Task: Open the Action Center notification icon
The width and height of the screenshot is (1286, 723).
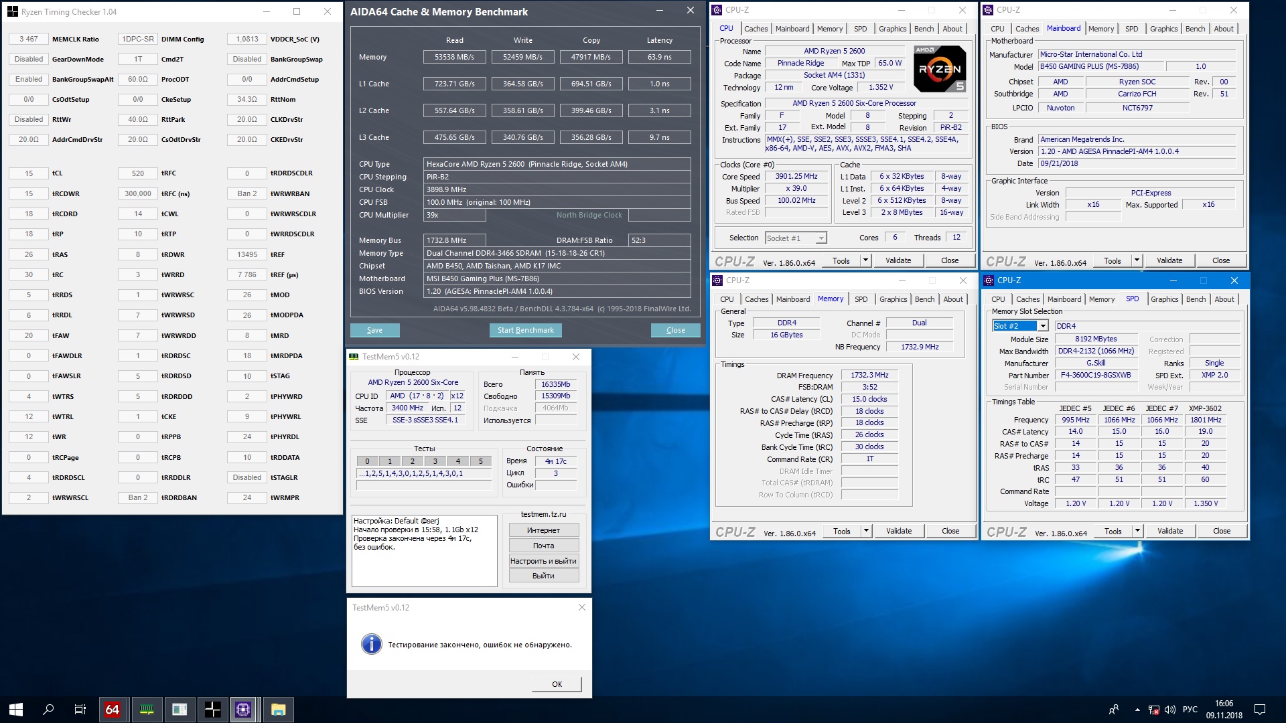Action: (x=1259, y=710)
